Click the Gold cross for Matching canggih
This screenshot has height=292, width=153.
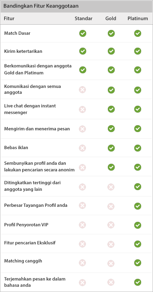pyautogui.click(x=111, y=263)
